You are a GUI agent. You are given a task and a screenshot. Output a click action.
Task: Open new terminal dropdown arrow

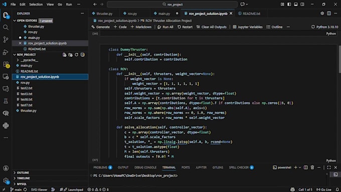coord(300,167)
